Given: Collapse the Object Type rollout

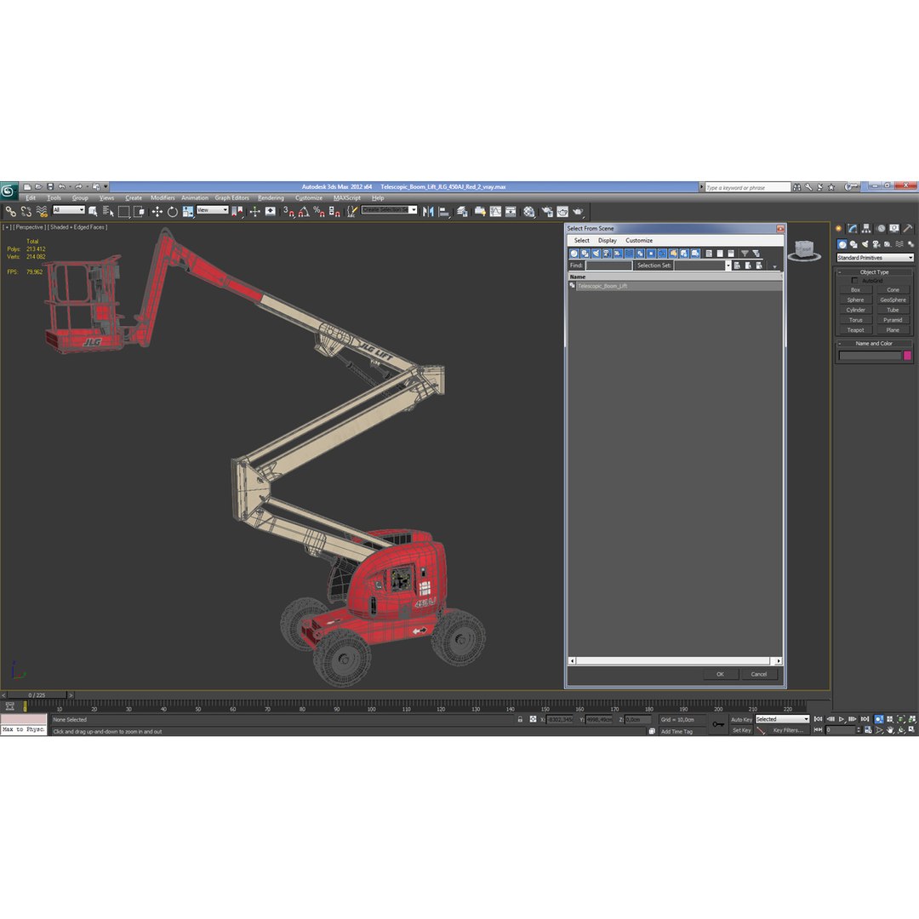Looking at the screenshot, I should (x=874, y=272).
